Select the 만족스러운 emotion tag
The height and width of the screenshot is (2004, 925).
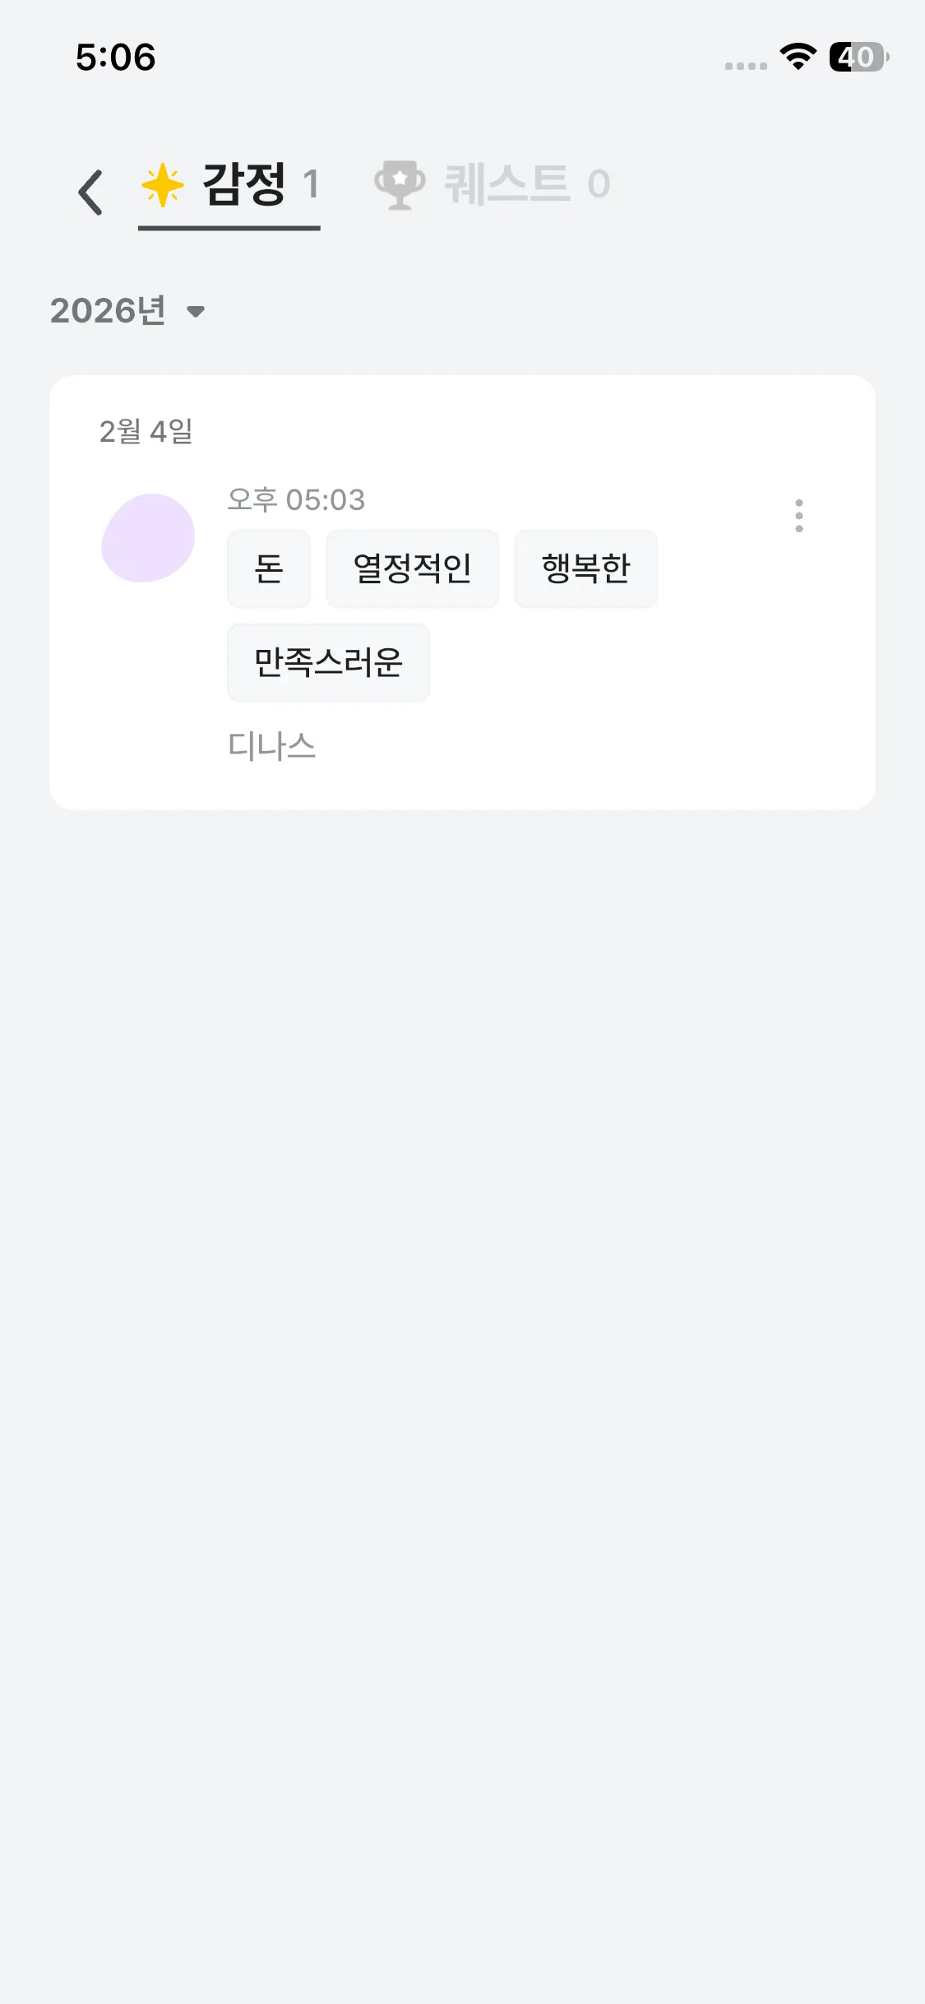coord(328,662)
